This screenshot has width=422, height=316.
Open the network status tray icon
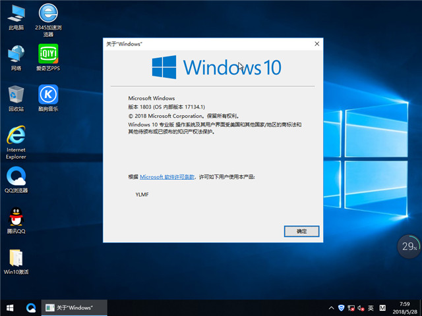click(351, 308)
